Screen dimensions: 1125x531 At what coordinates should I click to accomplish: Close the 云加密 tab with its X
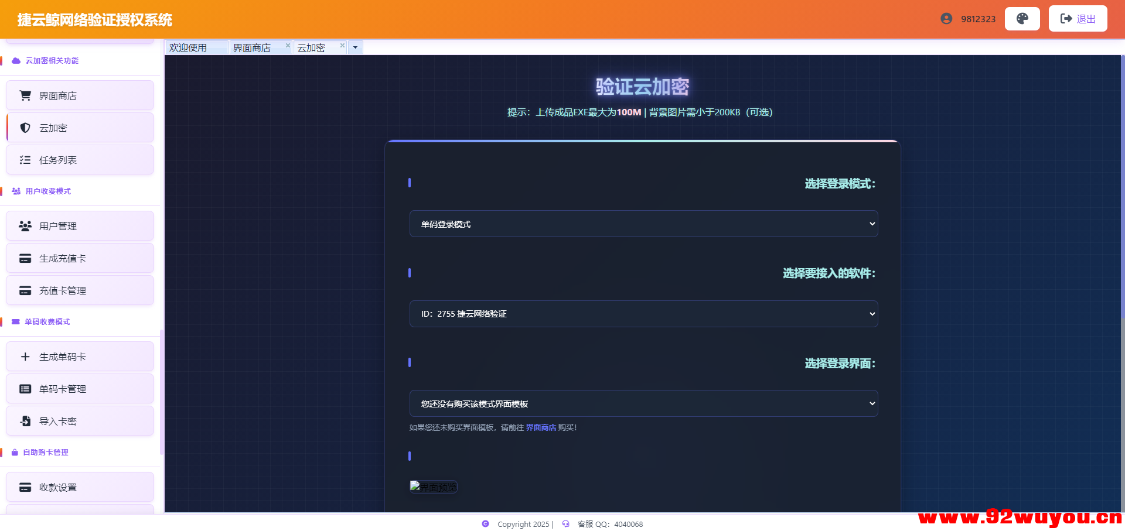pos(342,45)
